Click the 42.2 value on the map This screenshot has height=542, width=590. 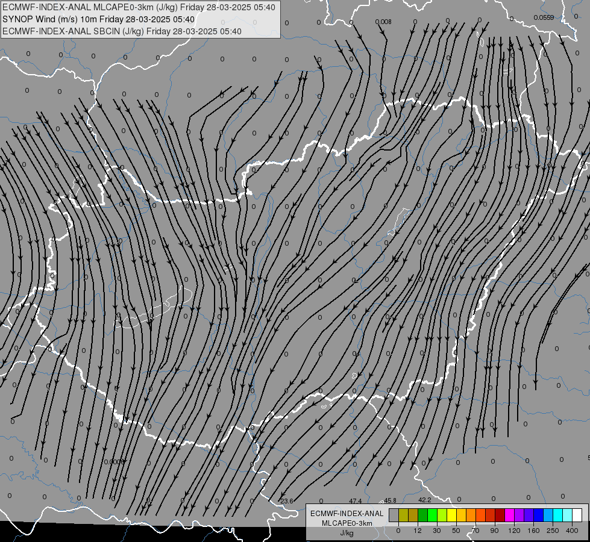(424, 500)
